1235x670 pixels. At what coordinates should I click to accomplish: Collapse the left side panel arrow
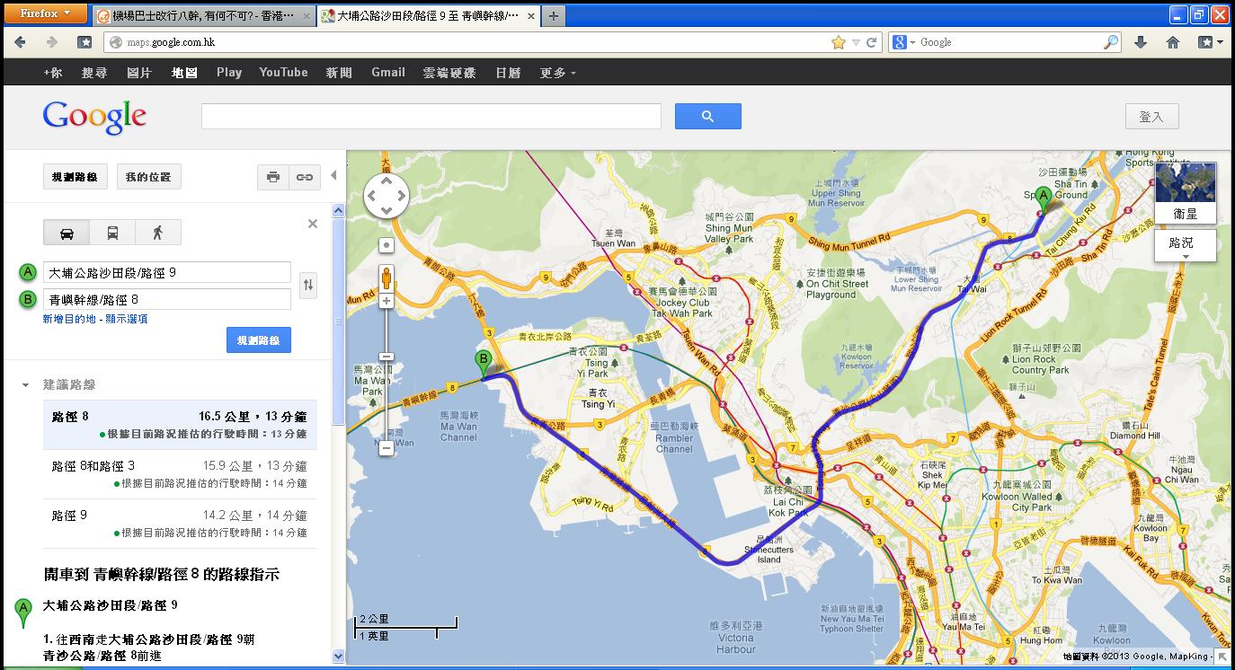333,175
